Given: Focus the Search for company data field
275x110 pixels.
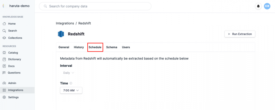Looking at the screenshot, I should pos(95,6).
